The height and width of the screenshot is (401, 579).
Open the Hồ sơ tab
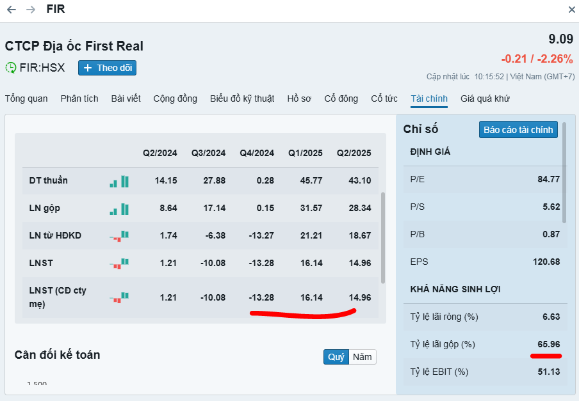[x=299, y=98]
